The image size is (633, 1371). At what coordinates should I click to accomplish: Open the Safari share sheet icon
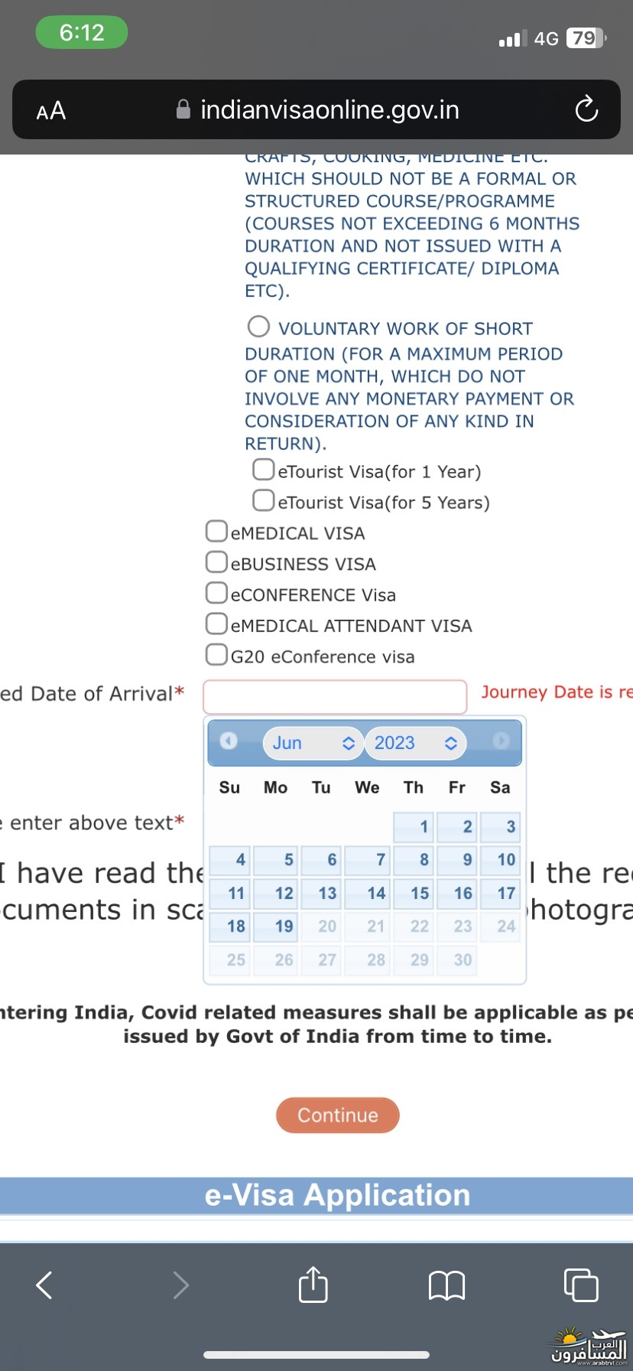click(x=313, y=1283)
